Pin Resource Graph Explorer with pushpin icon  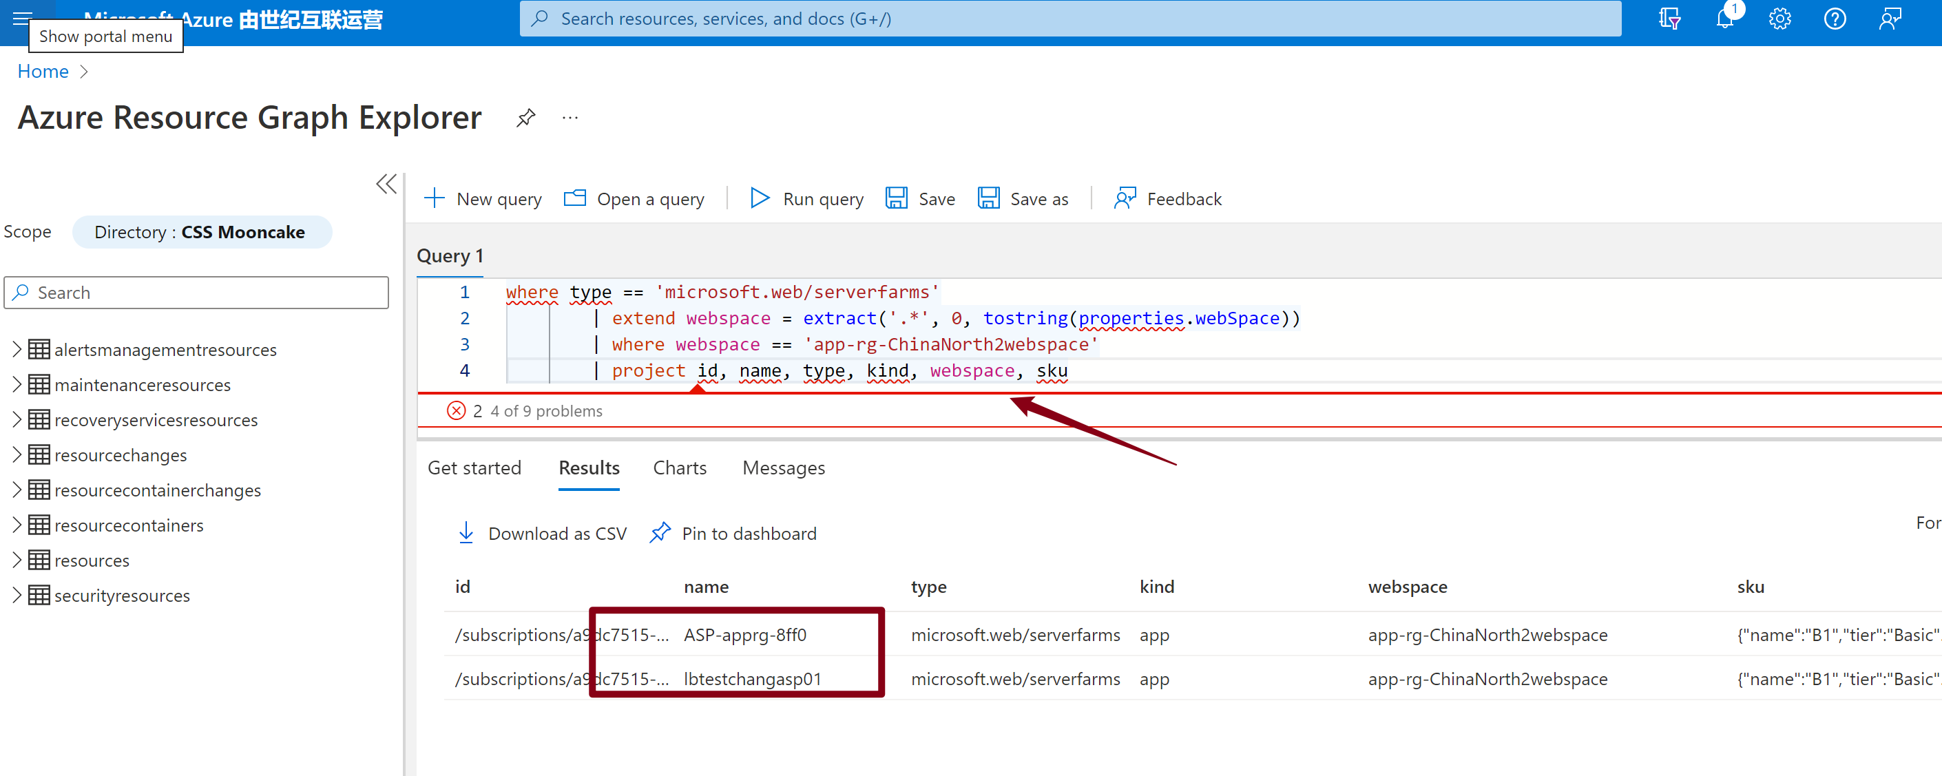525,118
